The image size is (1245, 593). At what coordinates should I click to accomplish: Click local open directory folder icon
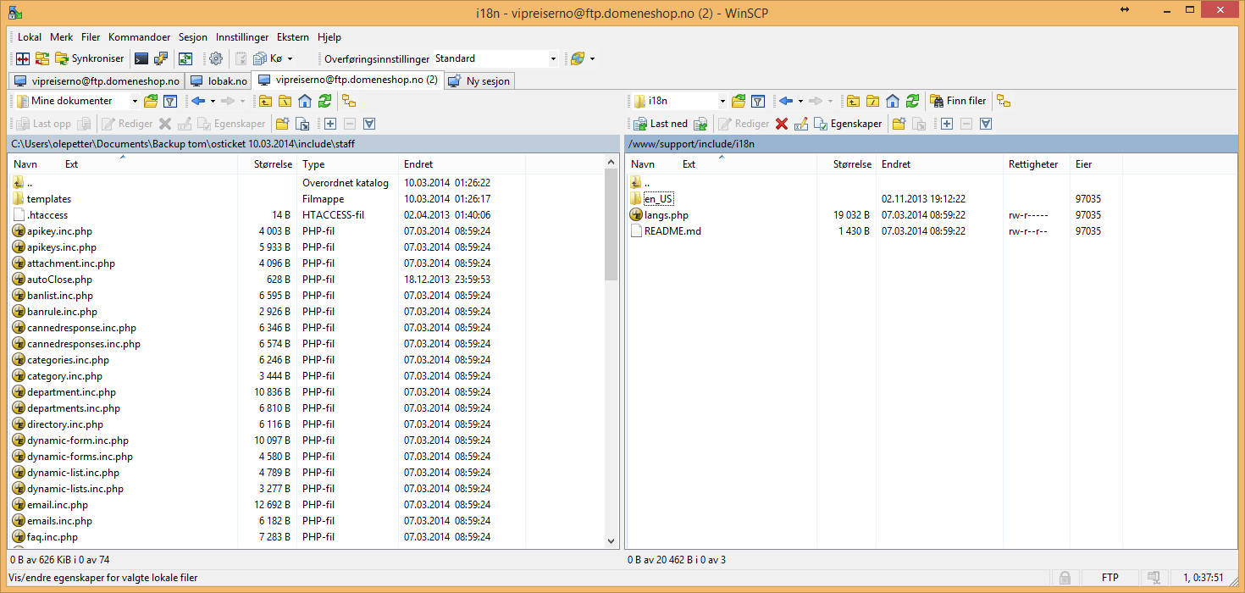tap(151, 101)
